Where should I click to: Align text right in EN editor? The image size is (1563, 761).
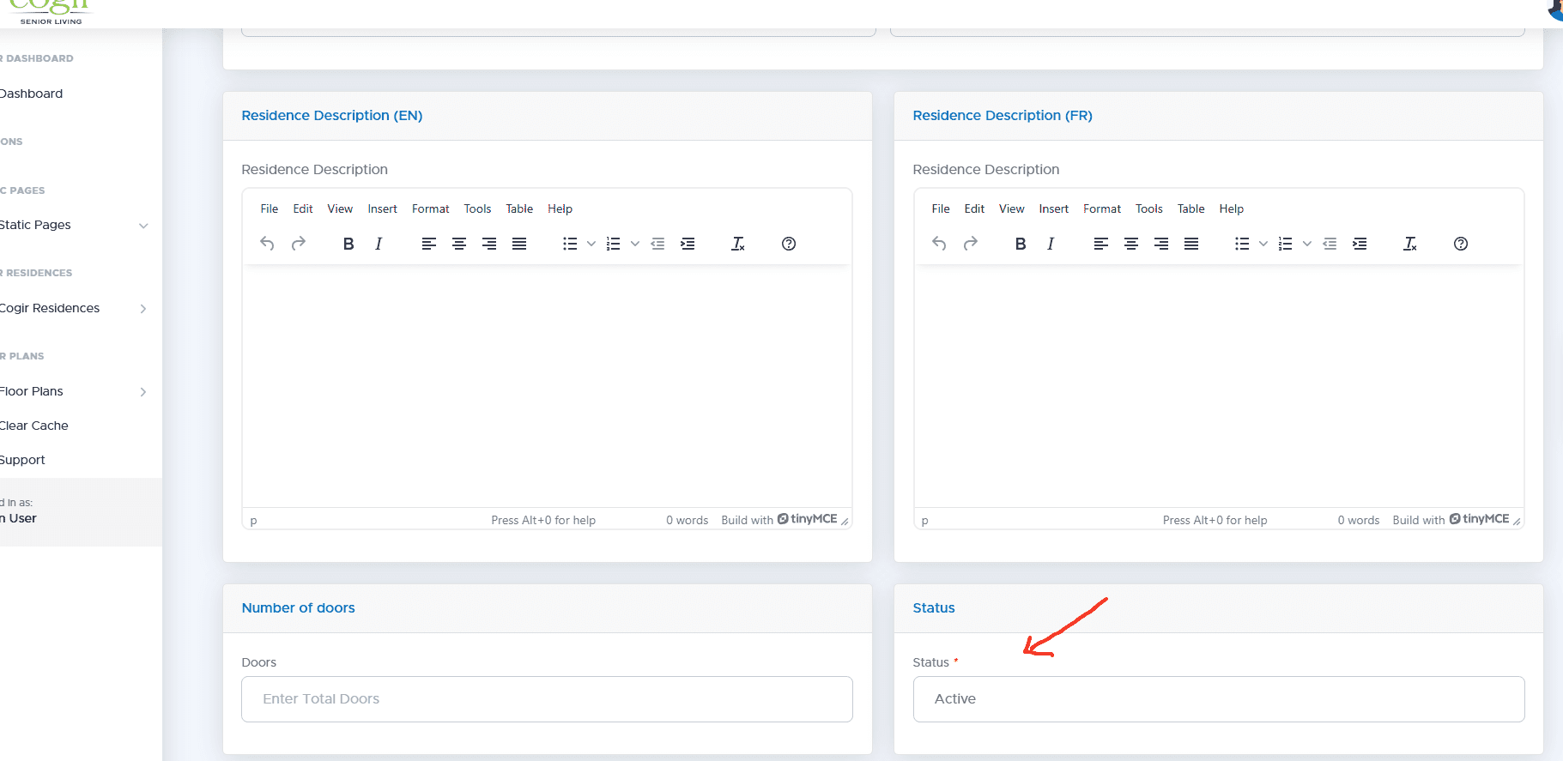pos(489,244)
